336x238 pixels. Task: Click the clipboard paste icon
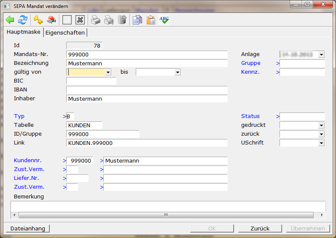[151, 20]
